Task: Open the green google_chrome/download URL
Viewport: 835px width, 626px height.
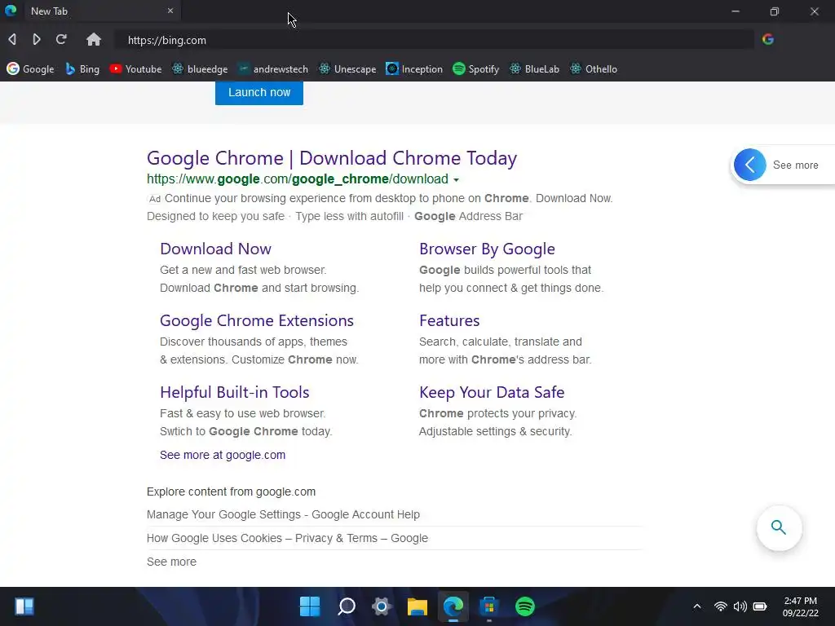Action: (298, 179)
